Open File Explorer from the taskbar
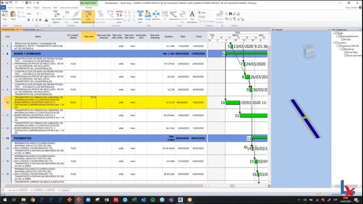The width and height of the screenshot is (363, 204). [23, 199]
